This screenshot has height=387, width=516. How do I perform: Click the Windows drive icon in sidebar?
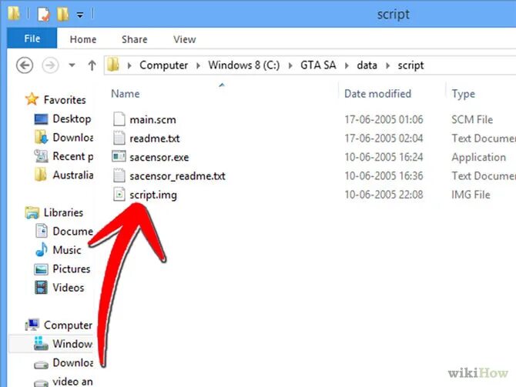(41, 343)
